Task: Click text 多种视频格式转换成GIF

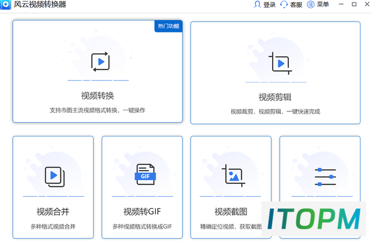Action: [142, 226]
